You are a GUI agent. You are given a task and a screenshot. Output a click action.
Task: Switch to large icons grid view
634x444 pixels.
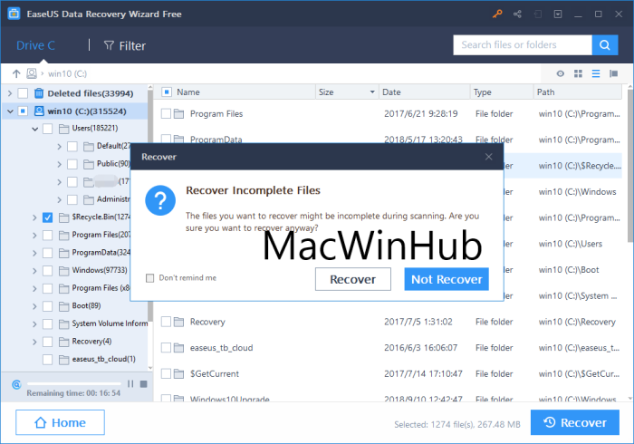[578, 73]
